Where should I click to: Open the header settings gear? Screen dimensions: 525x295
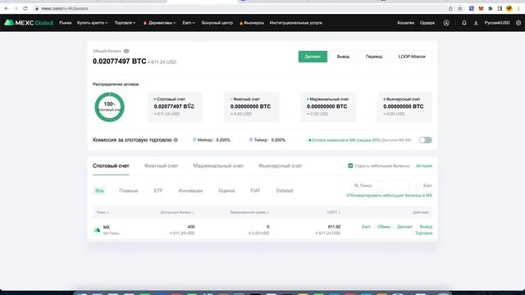(x=518, y=23)
